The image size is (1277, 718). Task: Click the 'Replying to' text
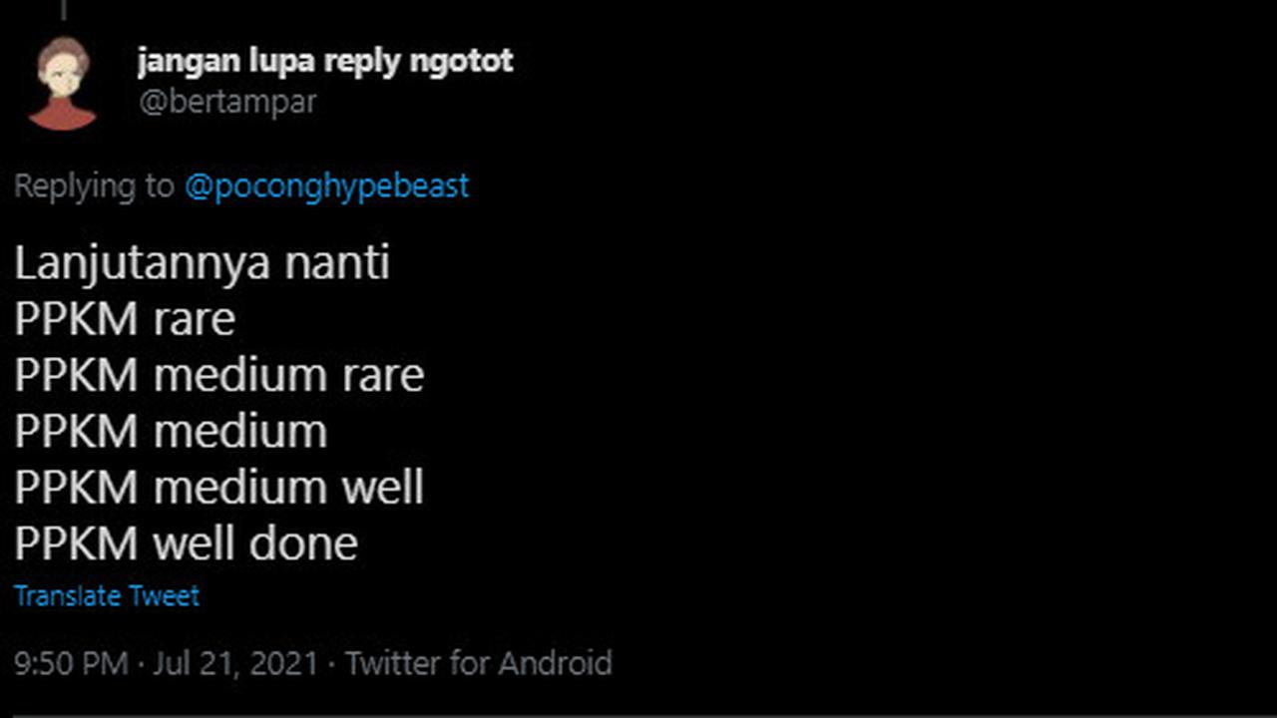94,186
